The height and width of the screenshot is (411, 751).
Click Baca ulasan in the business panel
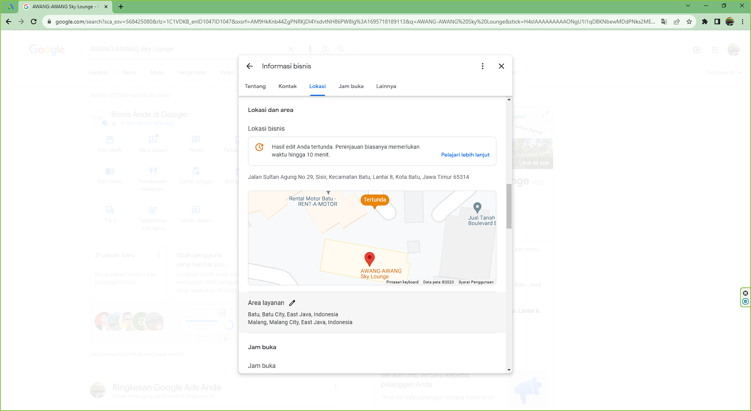pyautogui.click(x=153, y=144)
